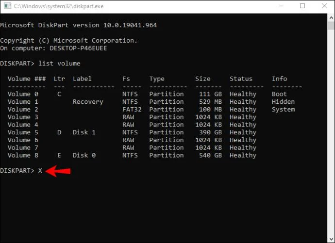Click 'Volume 3' in the list

(23, 117)
